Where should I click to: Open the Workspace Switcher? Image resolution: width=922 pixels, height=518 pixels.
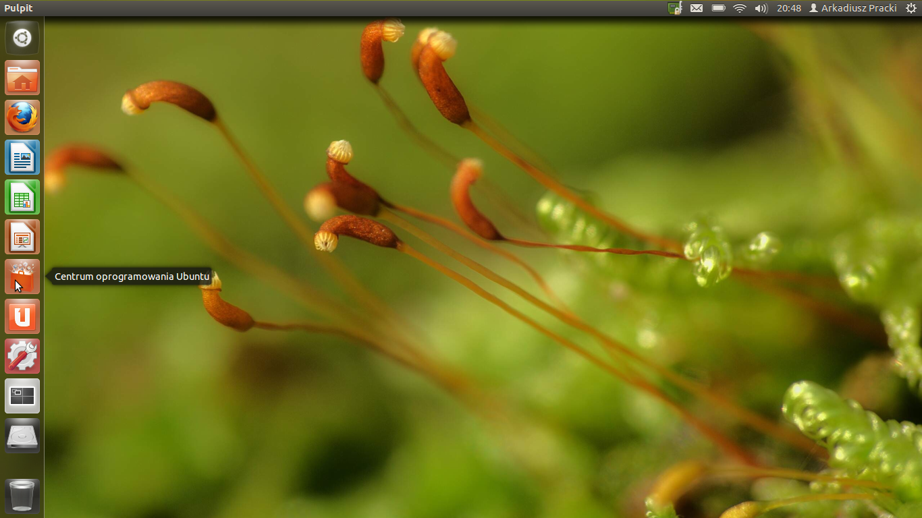click(22, 396)
